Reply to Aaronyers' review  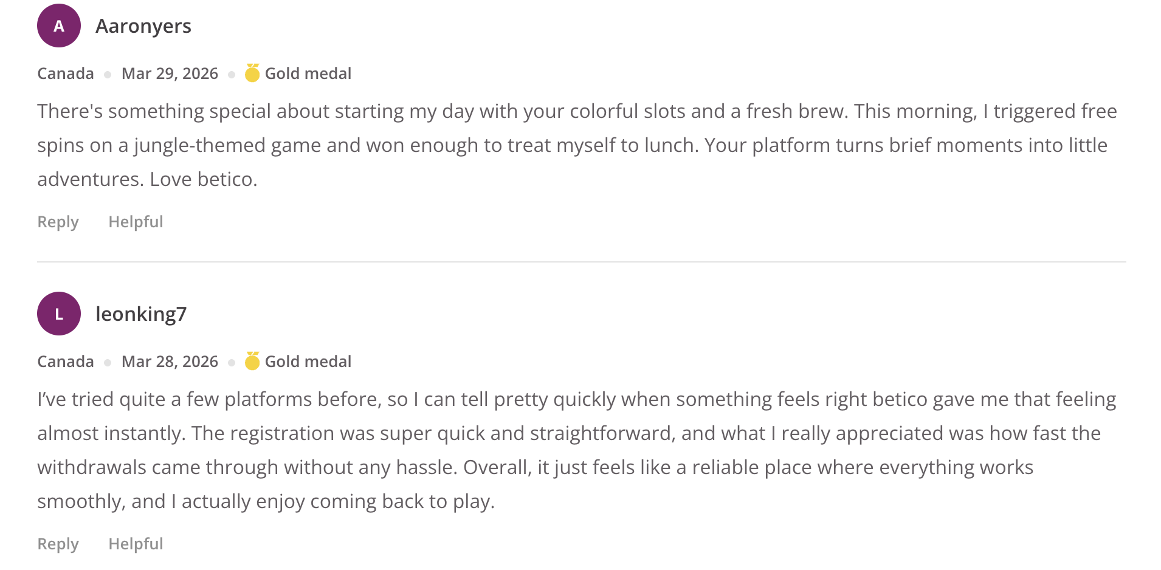(x=58, y=222)
